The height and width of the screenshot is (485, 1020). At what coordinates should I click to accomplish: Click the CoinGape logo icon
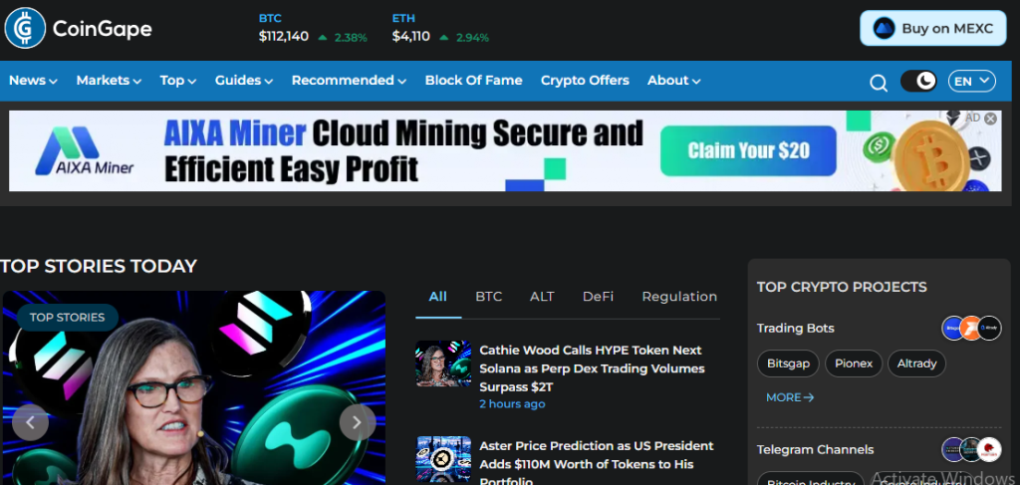[25, 28]
